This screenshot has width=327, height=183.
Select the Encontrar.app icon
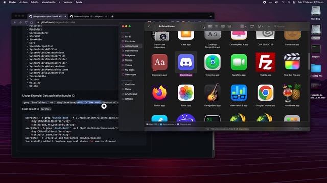pyautogui.click(x=213, y=62)
